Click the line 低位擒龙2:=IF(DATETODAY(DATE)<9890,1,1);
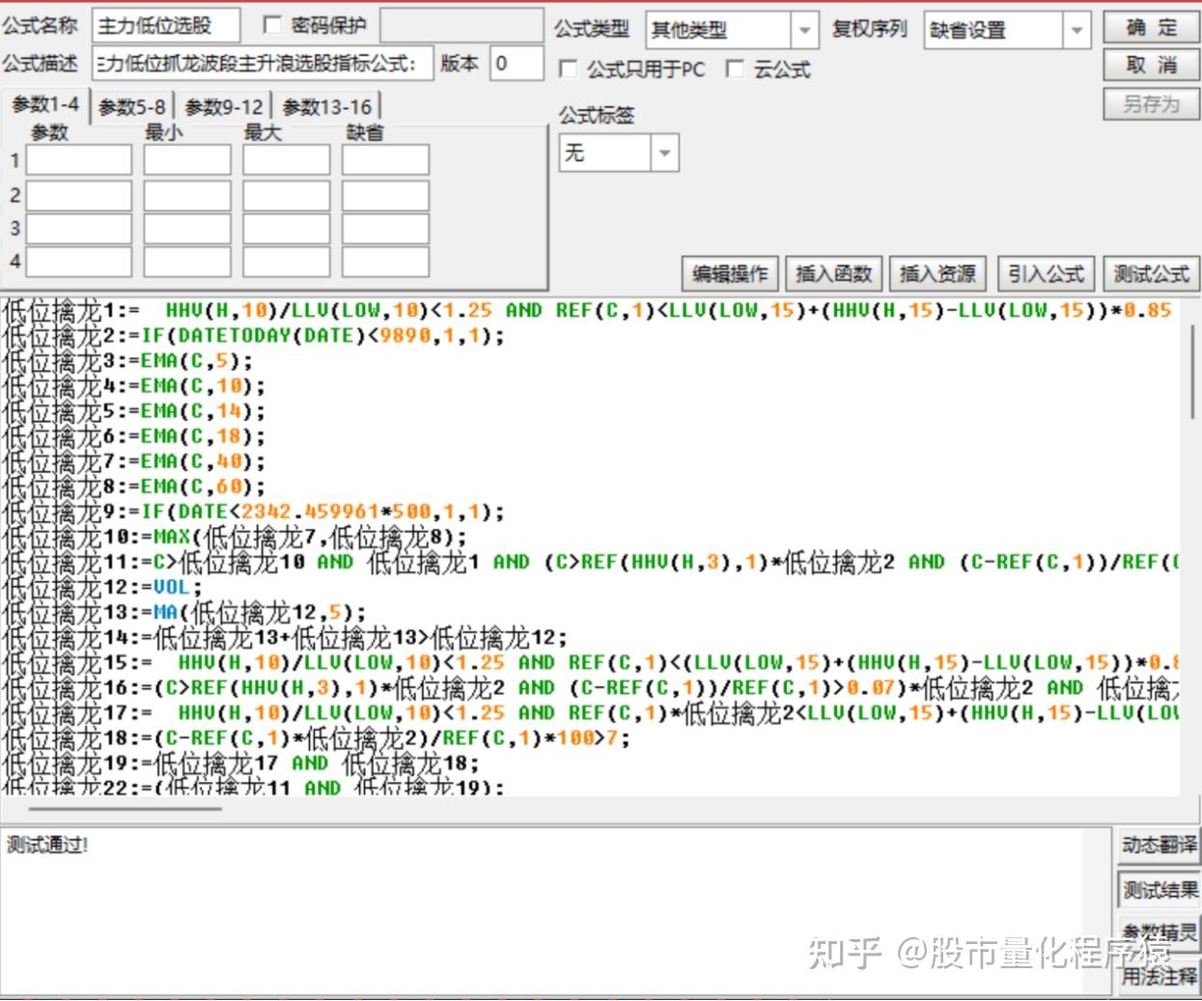Image resolution: width=1202 pixels, height=1001 pixels. click(254, 336)
